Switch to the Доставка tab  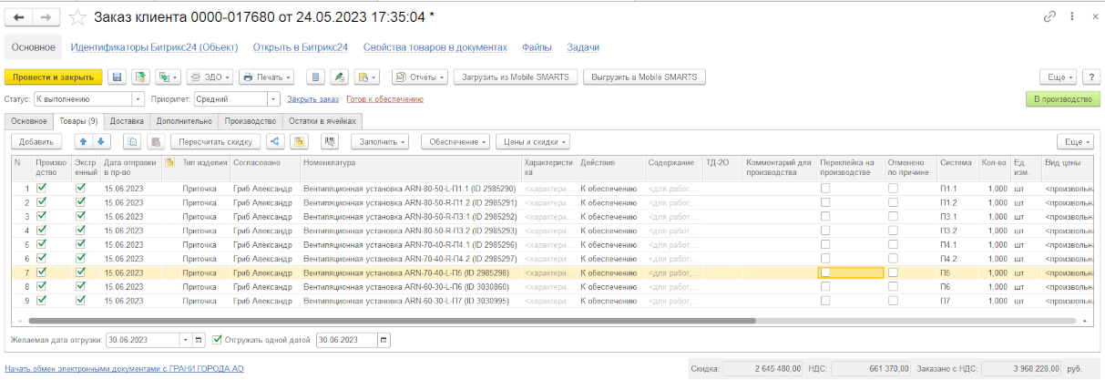coord(127,120)
